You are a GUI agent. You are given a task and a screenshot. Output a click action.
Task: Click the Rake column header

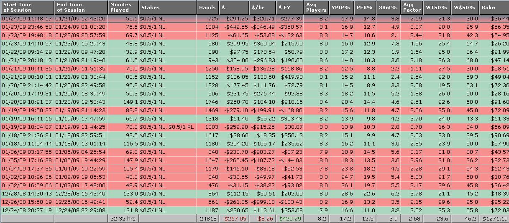click(494, 7)
